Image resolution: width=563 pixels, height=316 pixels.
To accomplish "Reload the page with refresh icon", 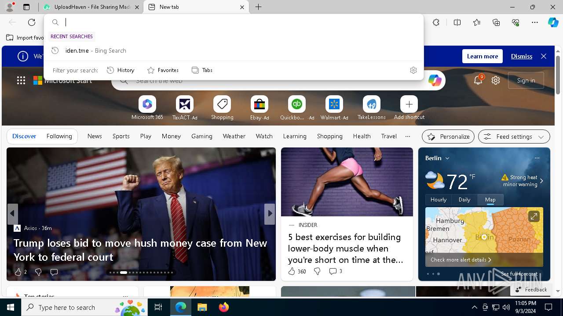I will pyautogui.click(x=32, y=22).
